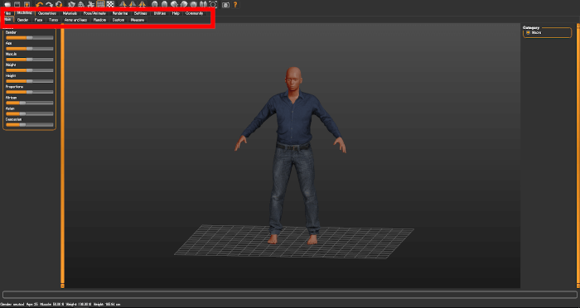
Task: Open the Utilities tab
Action: 160,13
